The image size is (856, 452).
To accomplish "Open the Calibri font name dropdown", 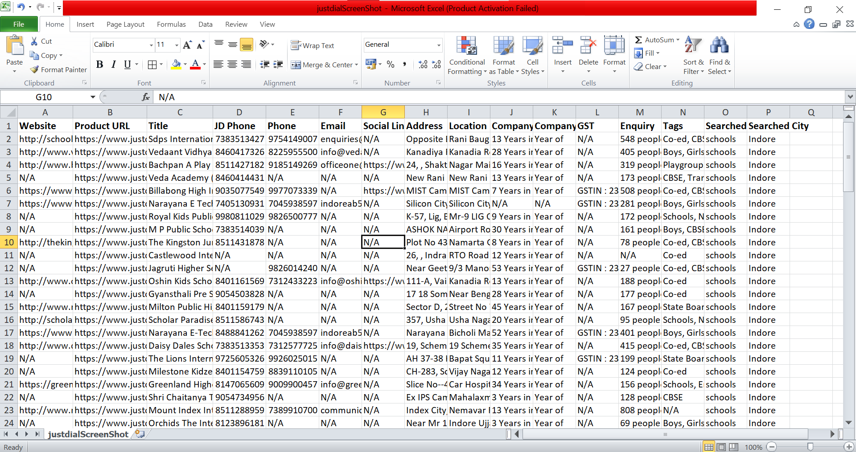I will [x=151, y=45].
